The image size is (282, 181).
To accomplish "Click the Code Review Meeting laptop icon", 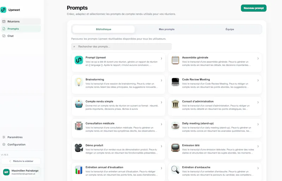I will point(175,82).
